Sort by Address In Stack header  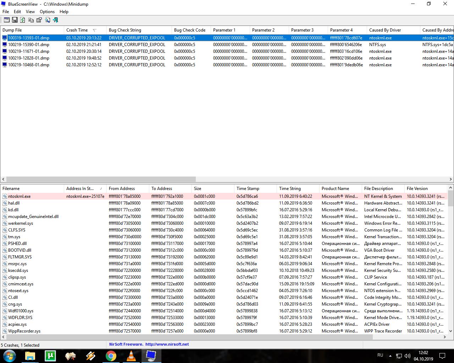click(85, 189)
